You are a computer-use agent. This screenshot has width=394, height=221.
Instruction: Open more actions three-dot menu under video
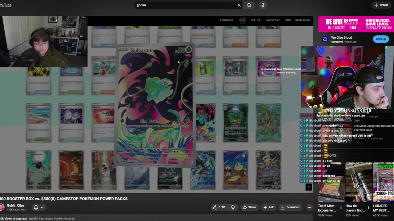pos(309,207)
